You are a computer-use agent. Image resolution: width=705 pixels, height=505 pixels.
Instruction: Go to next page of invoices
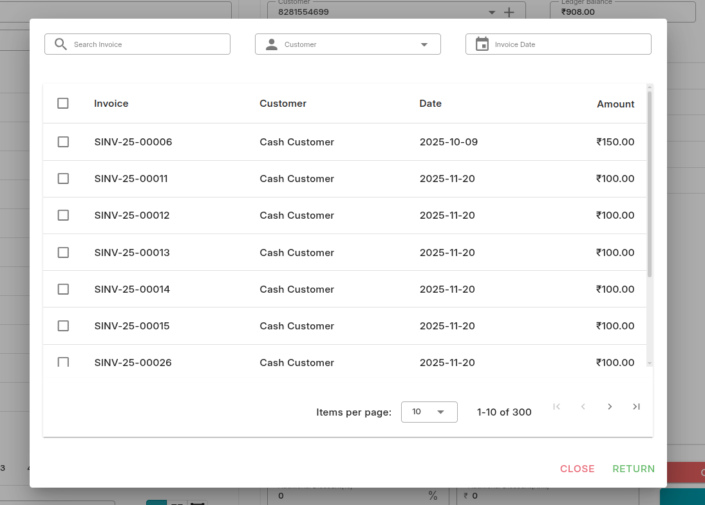(x=610, y=407)
